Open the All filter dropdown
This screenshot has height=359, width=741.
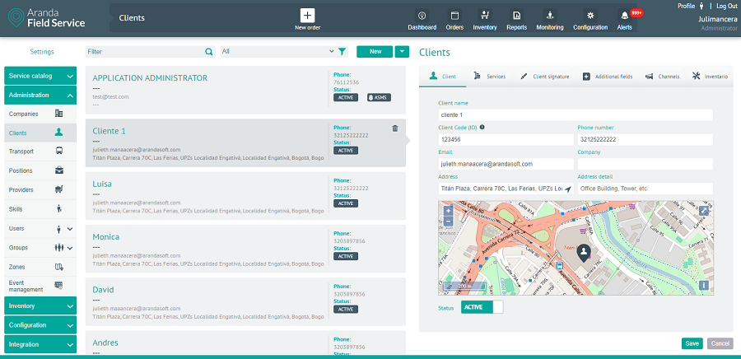(278, 52)
